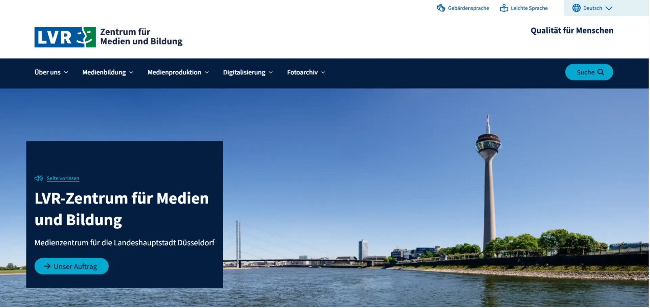The height and width of the screenshot is (308, 650).
Task: Click the Suche button
Action: (589, 72)
